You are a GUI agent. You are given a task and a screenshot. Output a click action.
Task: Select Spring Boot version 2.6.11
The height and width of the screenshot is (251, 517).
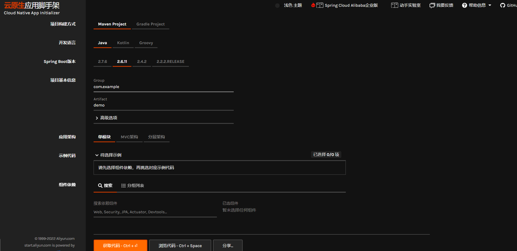pyautogui.click(x=122, y=62)
